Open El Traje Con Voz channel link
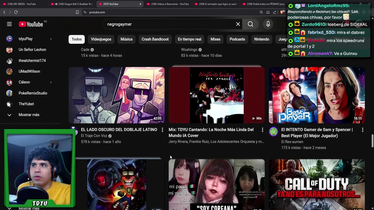This screenshot has height=210, width=374. click(94, 136)
